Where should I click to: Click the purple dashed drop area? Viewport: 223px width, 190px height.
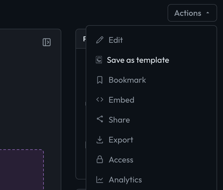point(22,170)
